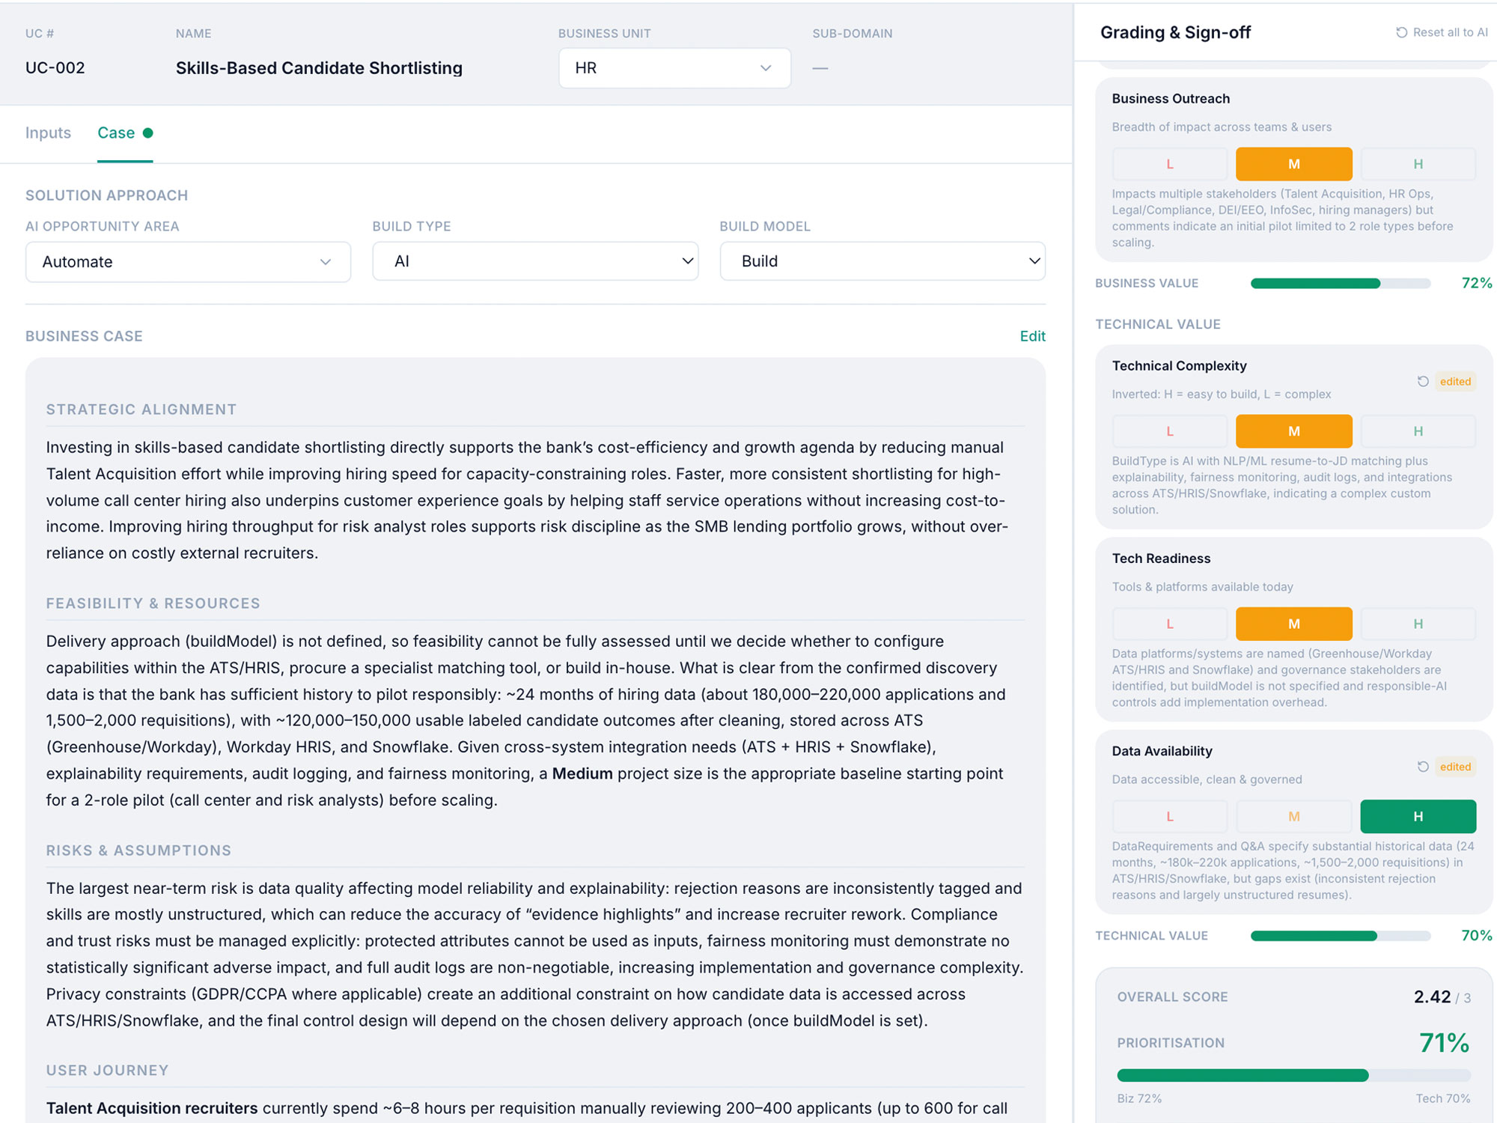This screenshot has height=1123, width=1497.
Task: Click the revert icon on Technical Complexity
Action: (1423, 382)
